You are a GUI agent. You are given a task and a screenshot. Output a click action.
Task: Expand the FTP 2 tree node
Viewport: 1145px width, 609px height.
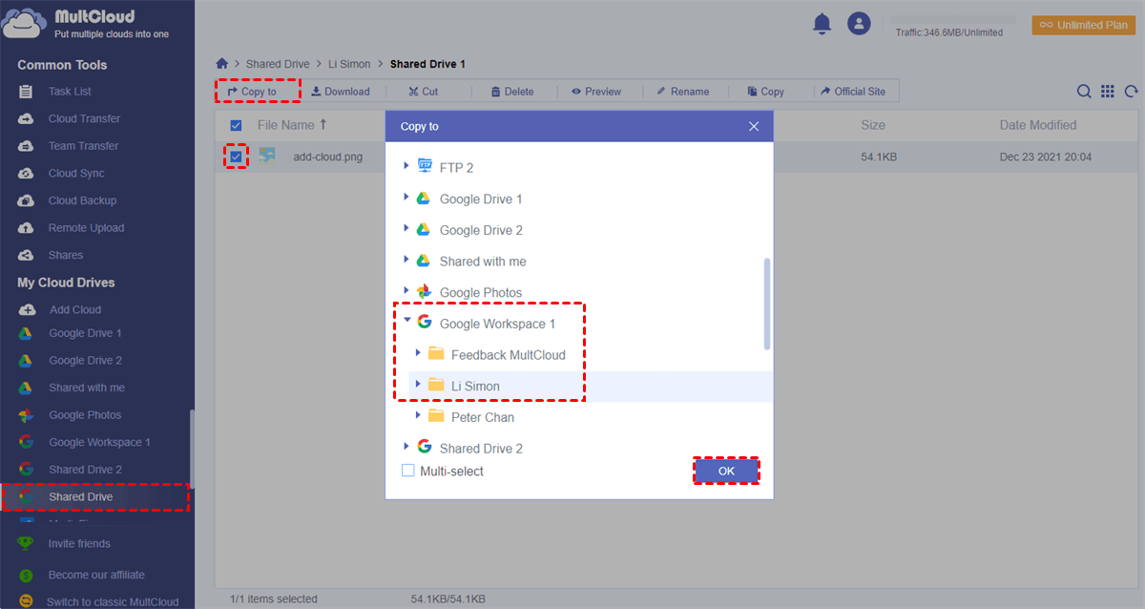coord(407,167)
